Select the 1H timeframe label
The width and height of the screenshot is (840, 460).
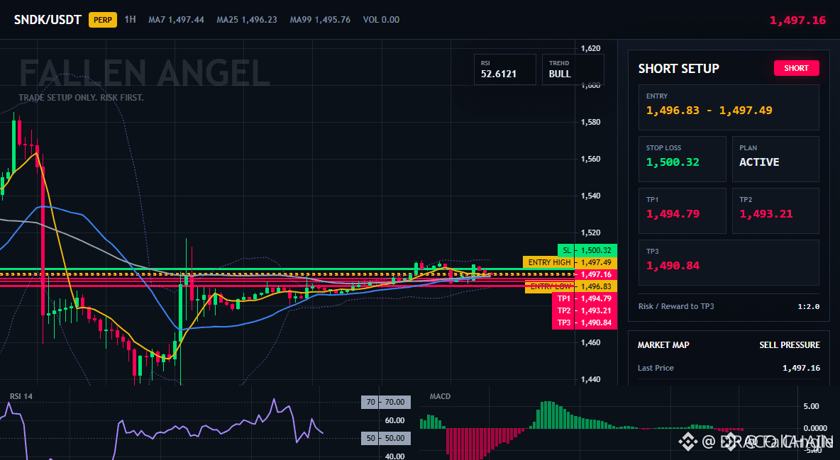pos(130,19)
